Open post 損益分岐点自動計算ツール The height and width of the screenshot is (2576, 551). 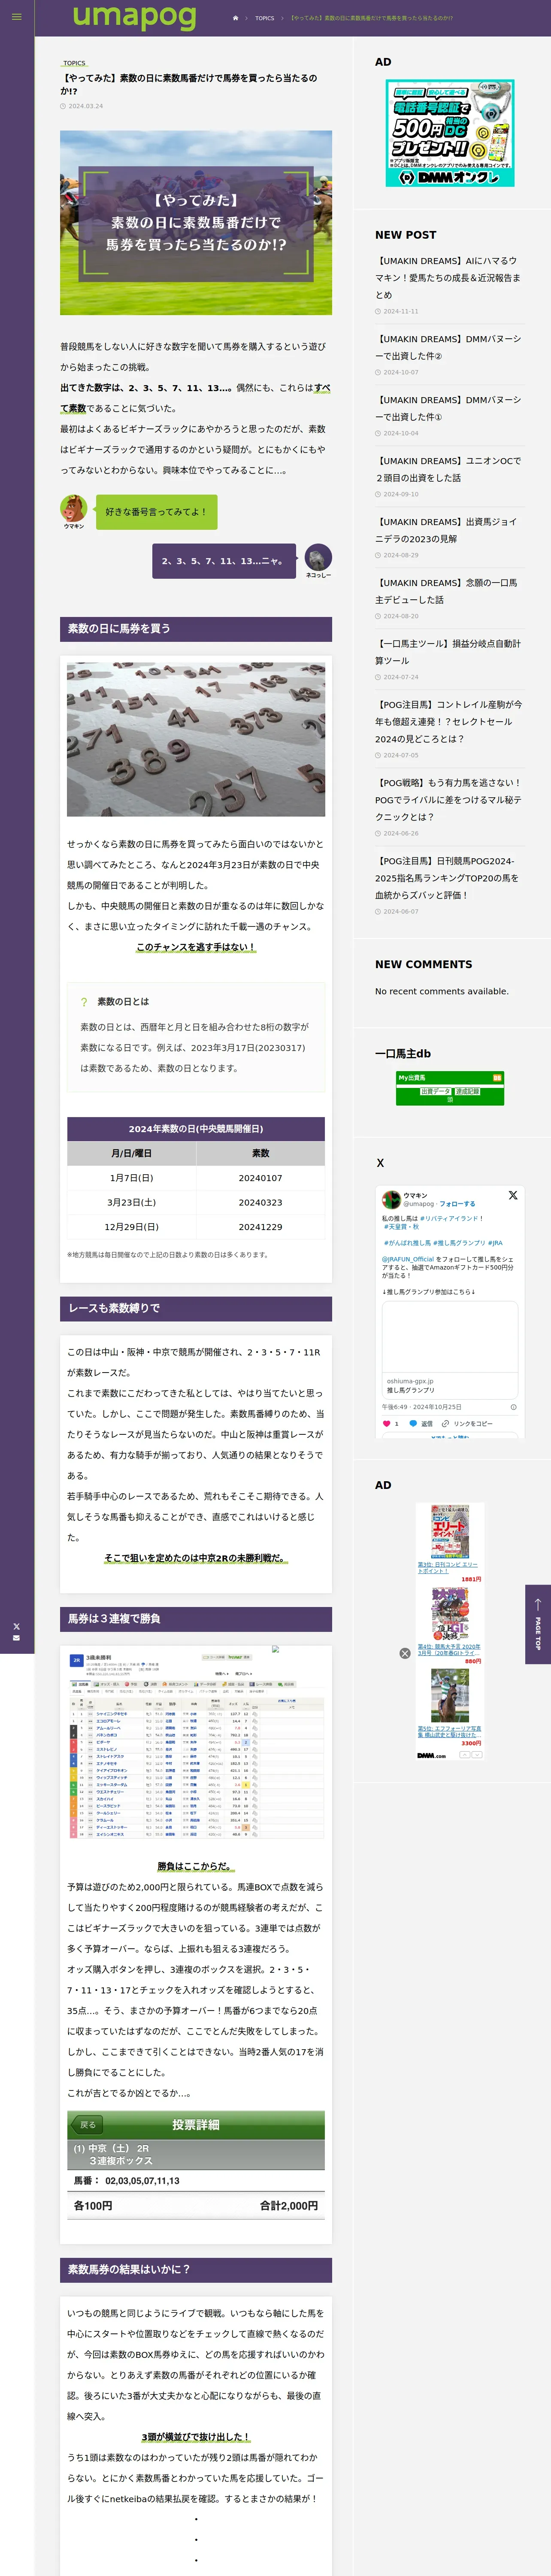point(448,652)
